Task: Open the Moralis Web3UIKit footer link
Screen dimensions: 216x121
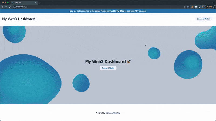Action: (113, 113)
